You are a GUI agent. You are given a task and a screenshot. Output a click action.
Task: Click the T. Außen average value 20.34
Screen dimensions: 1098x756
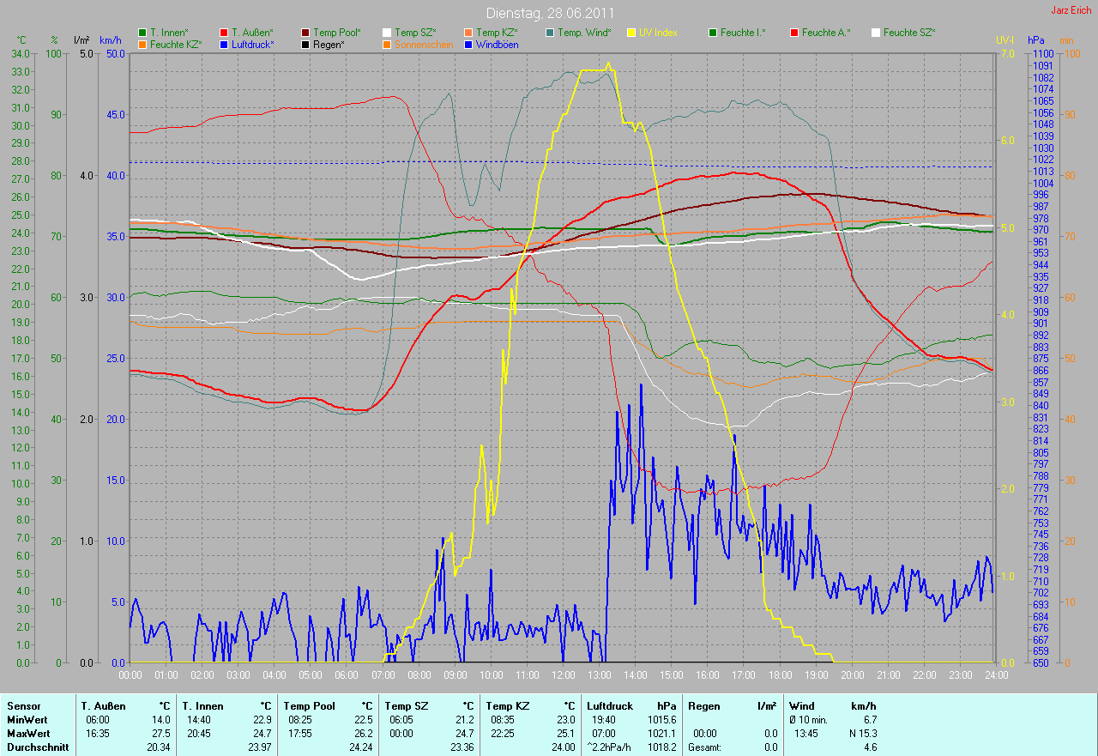coord(159,747)
